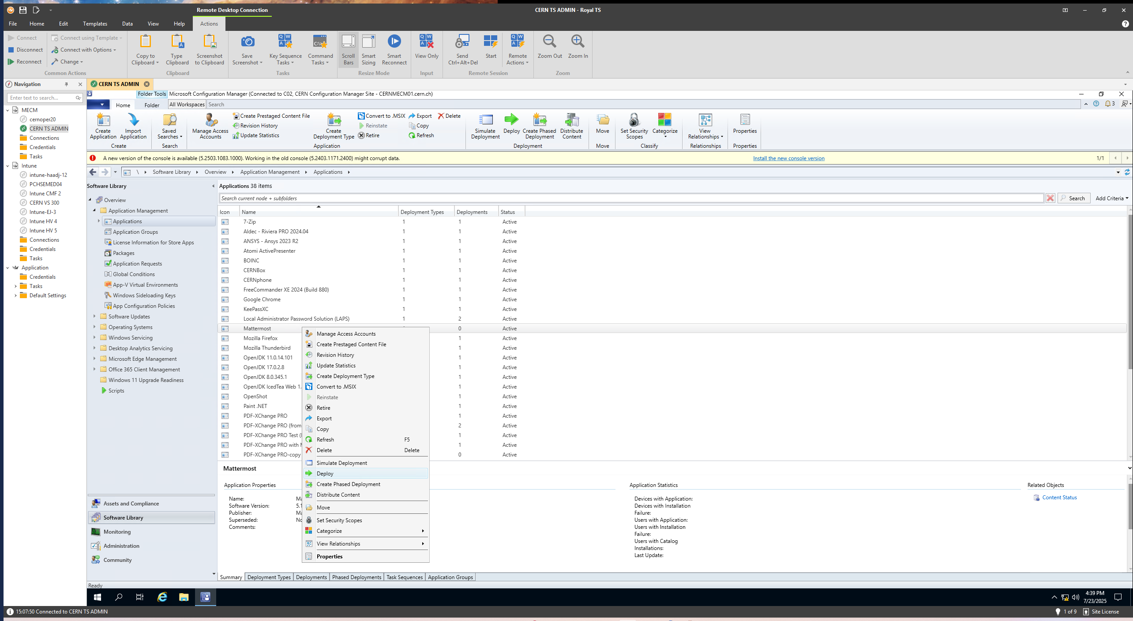1133x621 pixels.
Task: Open View Relationships ribbon dropdown
Action: click(x=705, y=126)
